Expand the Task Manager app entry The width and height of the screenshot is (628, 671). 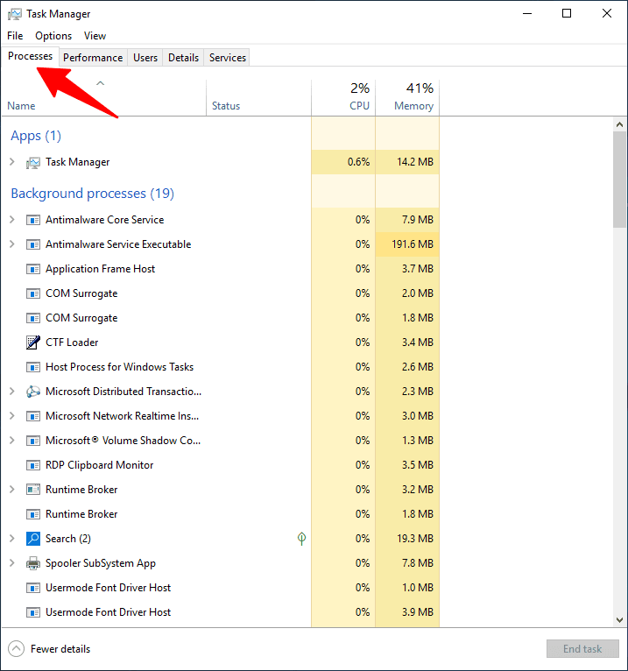(x=11, y=162)
